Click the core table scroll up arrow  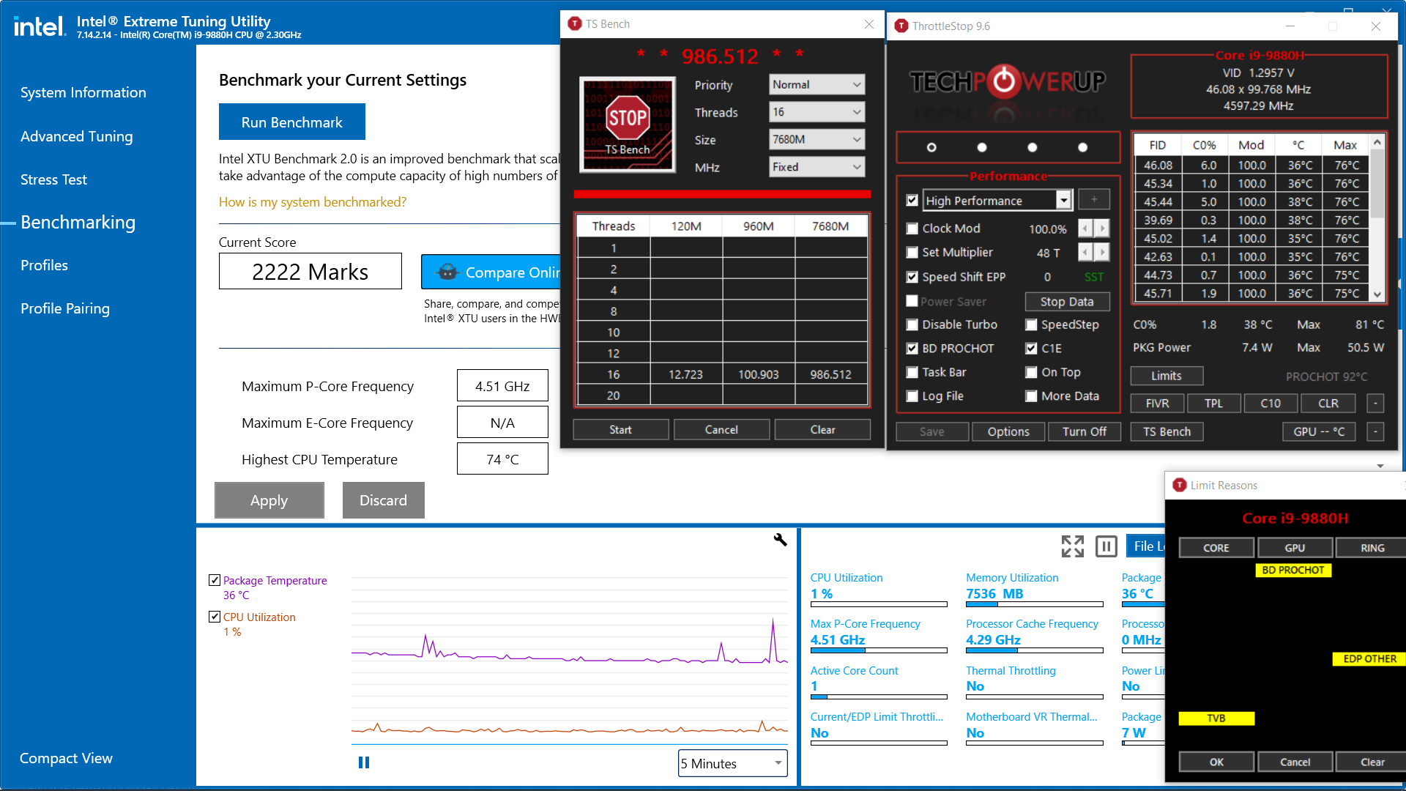[x=1377, y=142]
